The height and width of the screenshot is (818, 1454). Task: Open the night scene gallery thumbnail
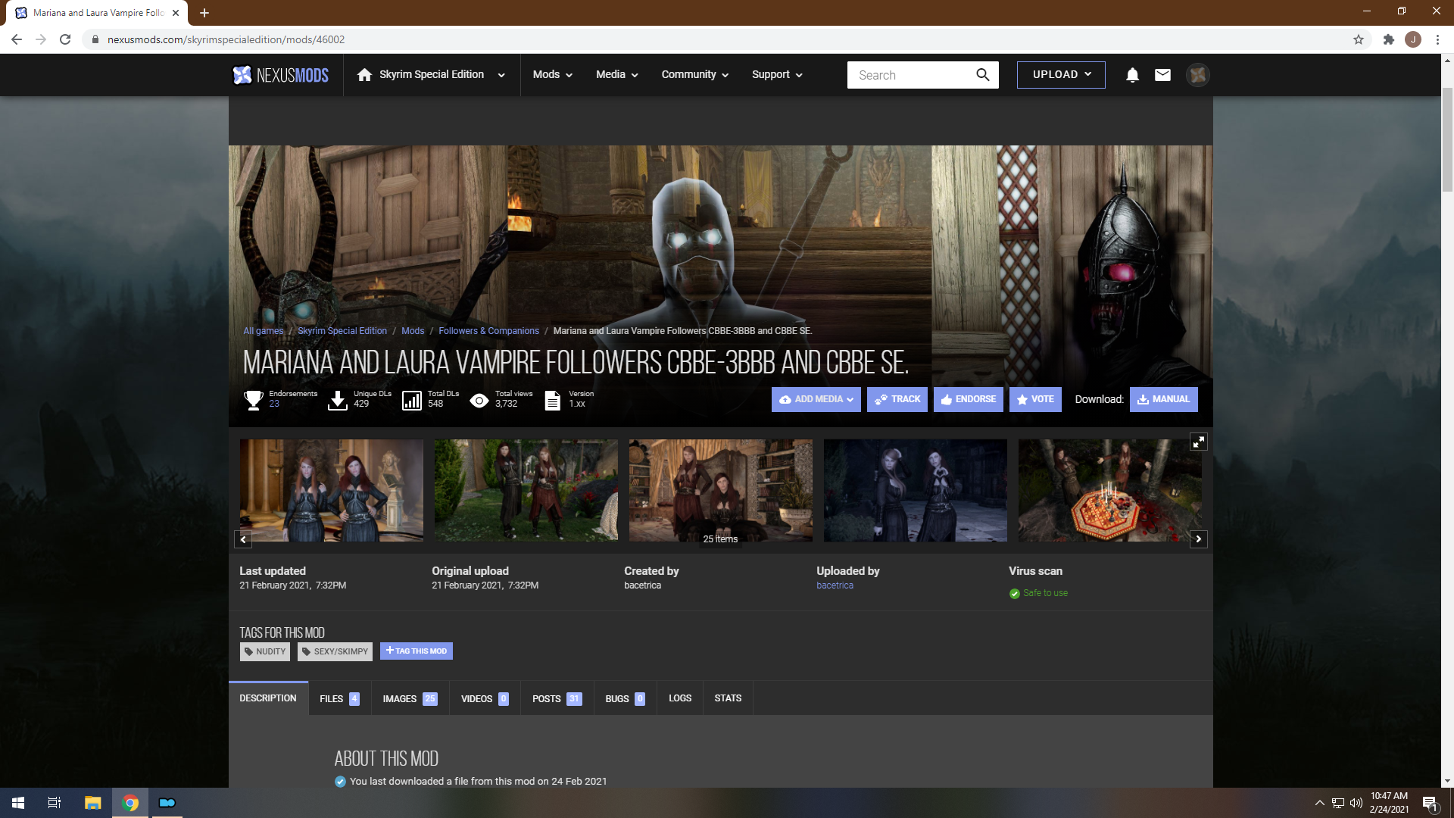[916, 490]
